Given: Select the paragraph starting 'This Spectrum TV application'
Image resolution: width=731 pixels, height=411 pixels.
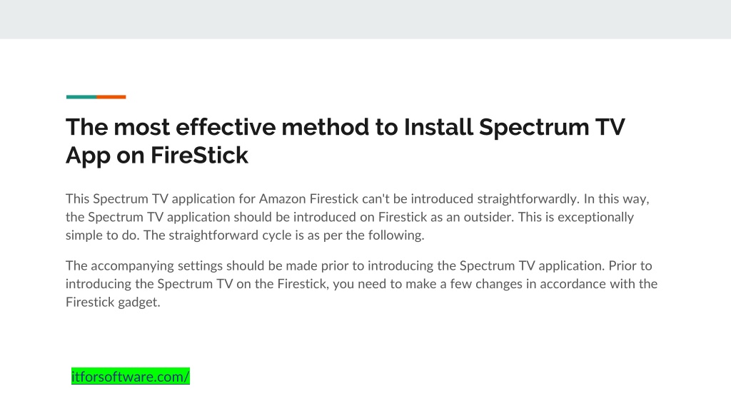Looking at the screenshot, I should tap(358, 217).
